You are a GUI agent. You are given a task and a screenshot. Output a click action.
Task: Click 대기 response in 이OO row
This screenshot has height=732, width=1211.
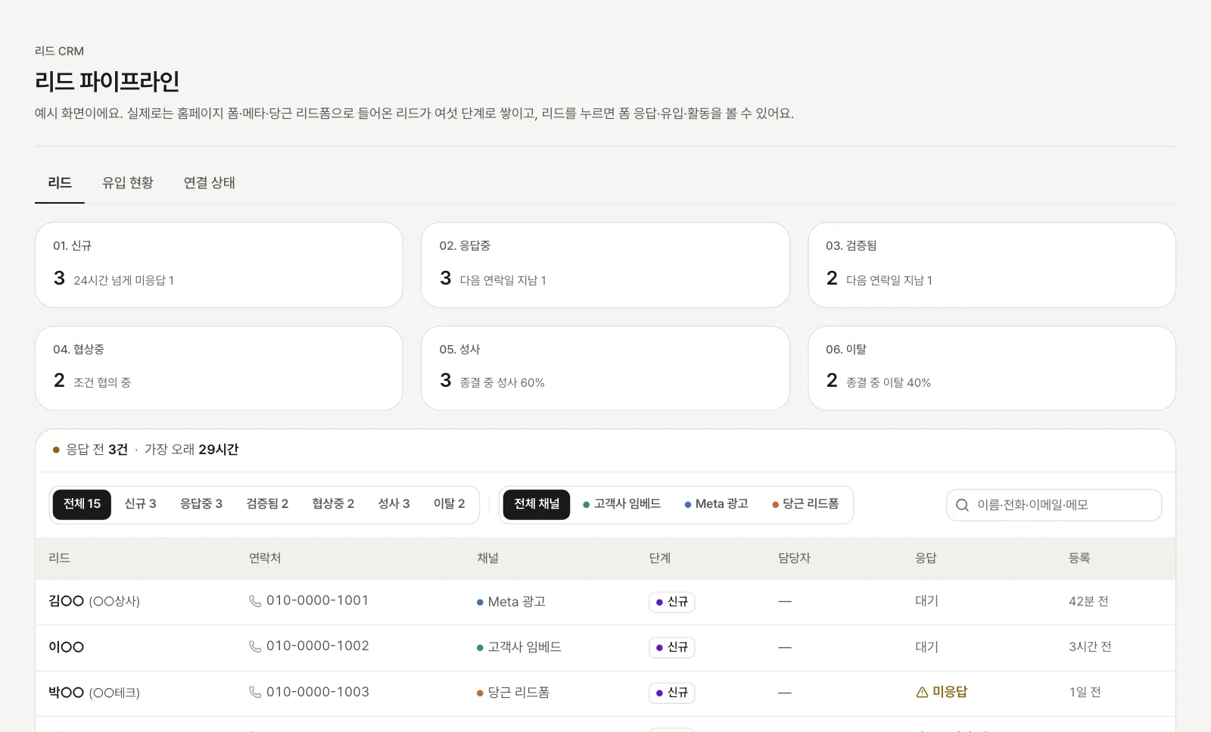(926, 646)
